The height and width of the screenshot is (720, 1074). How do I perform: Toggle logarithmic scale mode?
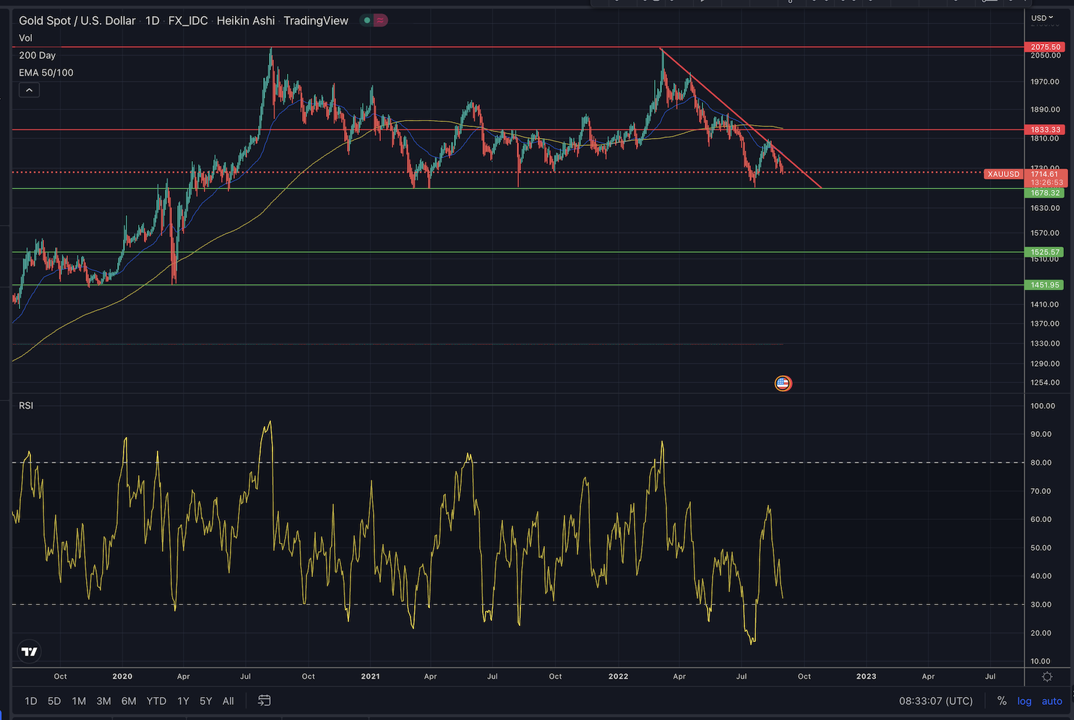(1024, 701)
